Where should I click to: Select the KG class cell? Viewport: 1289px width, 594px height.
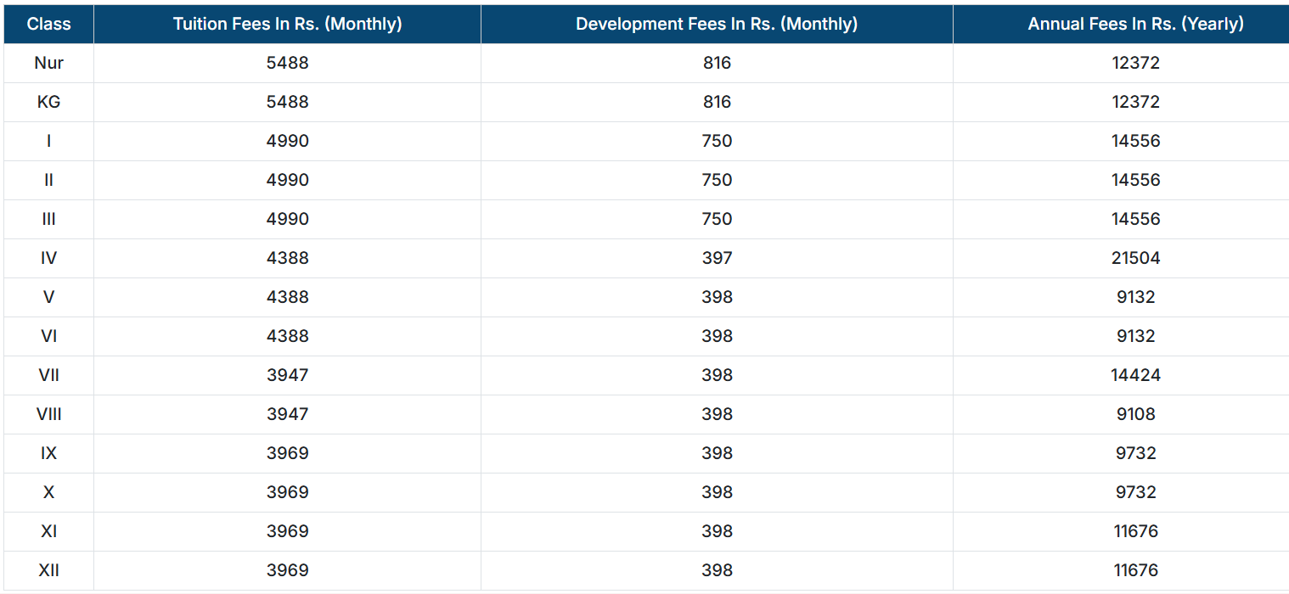pos(48,102)
